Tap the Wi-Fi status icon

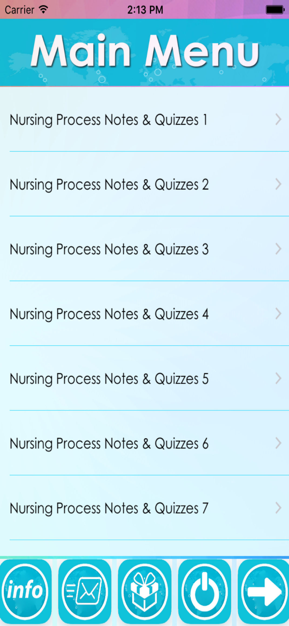pos(43,9)
